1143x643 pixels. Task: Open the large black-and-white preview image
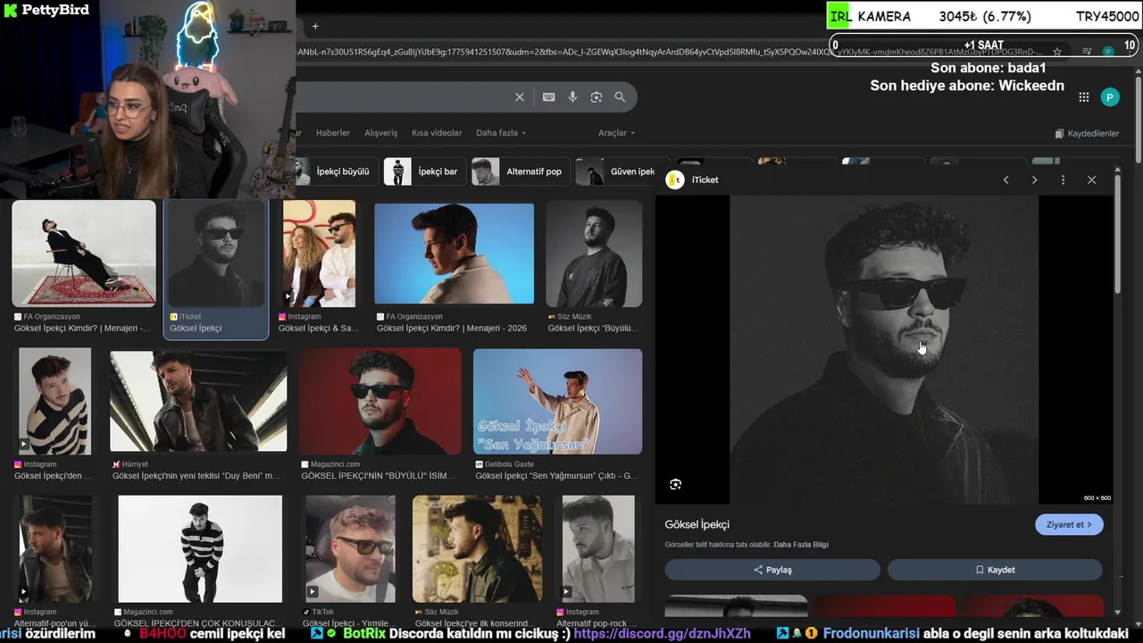coord(884,350)
